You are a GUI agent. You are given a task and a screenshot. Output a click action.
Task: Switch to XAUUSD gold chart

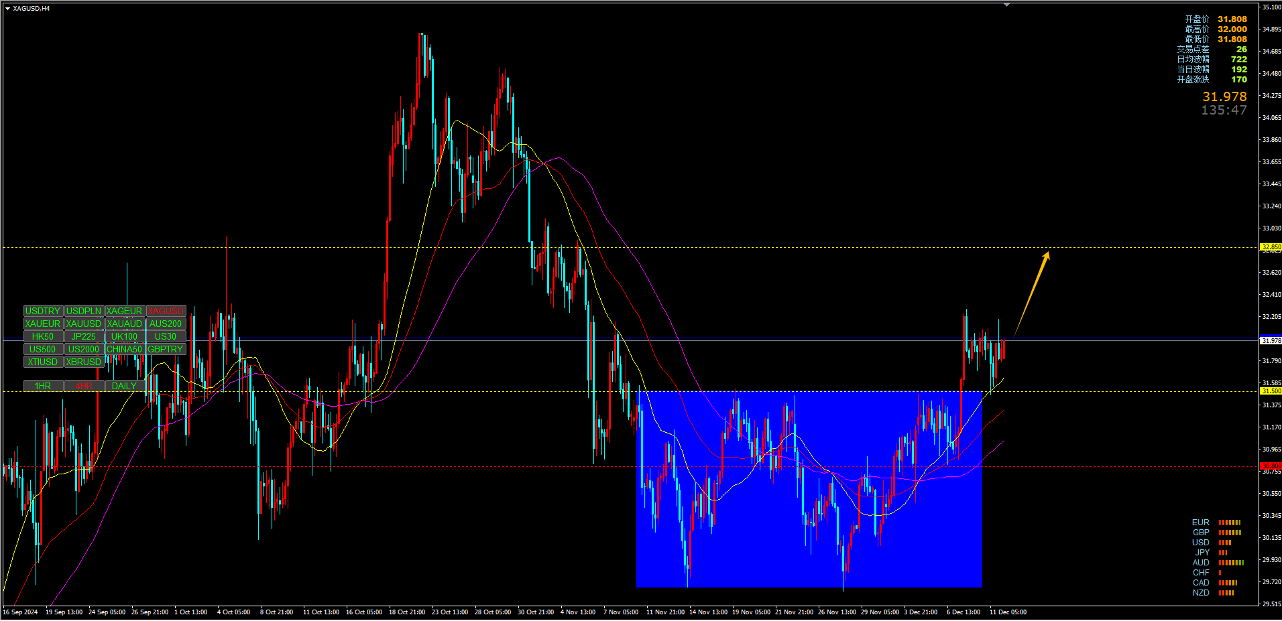click(84, 324)
